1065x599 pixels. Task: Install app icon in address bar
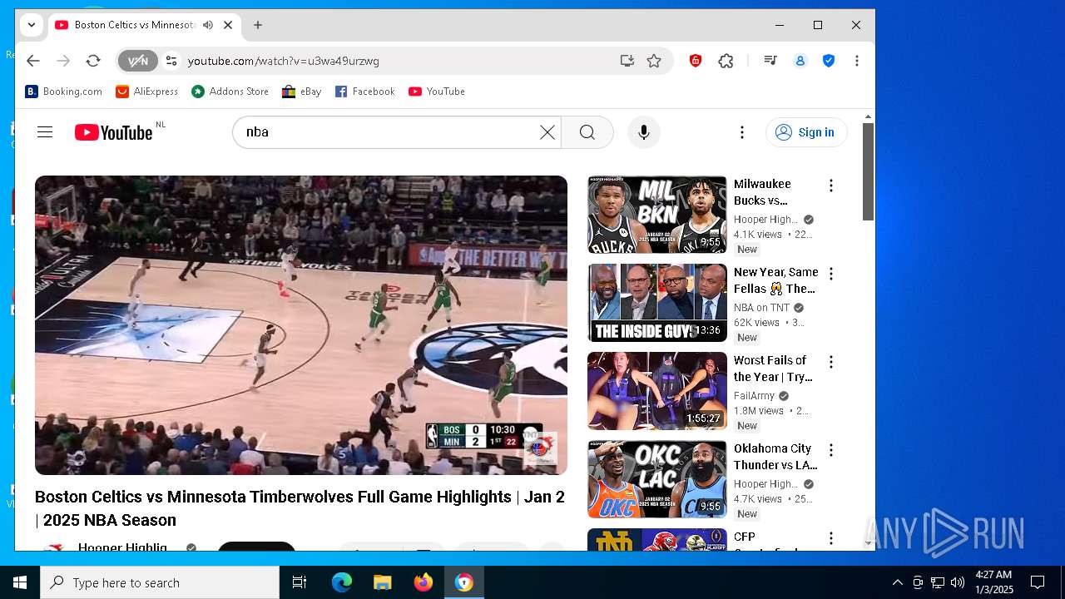click(x=627, y=61)
